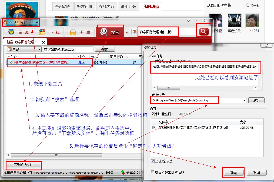This screenshot has height=182, width=274.
Task: Switch to the 下载 (Download) tab
Action: (49, 32)
